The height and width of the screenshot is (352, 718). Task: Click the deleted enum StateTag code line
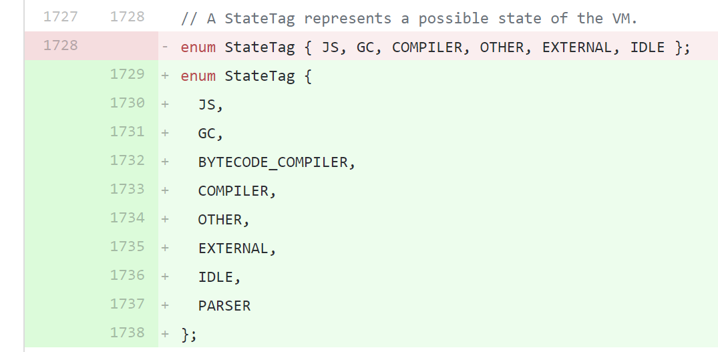pos(435,47)
